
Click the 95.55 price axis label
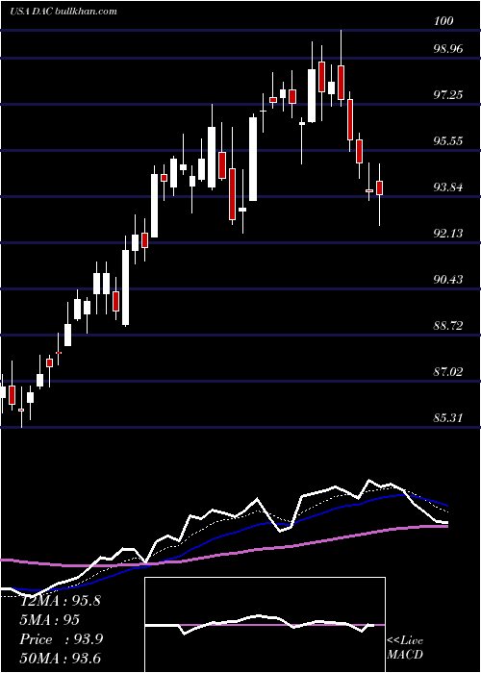[x=448, y=140]
